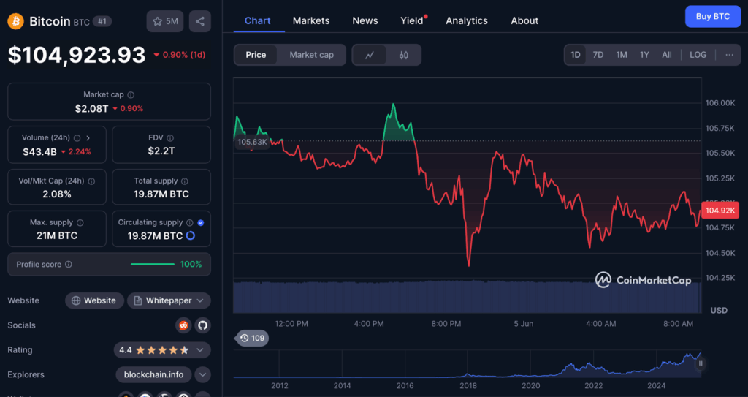The height and width of the screenshot is (397, 748).
Task: Add Bitcoin to watchlist with star button
Action: point(165,21)
